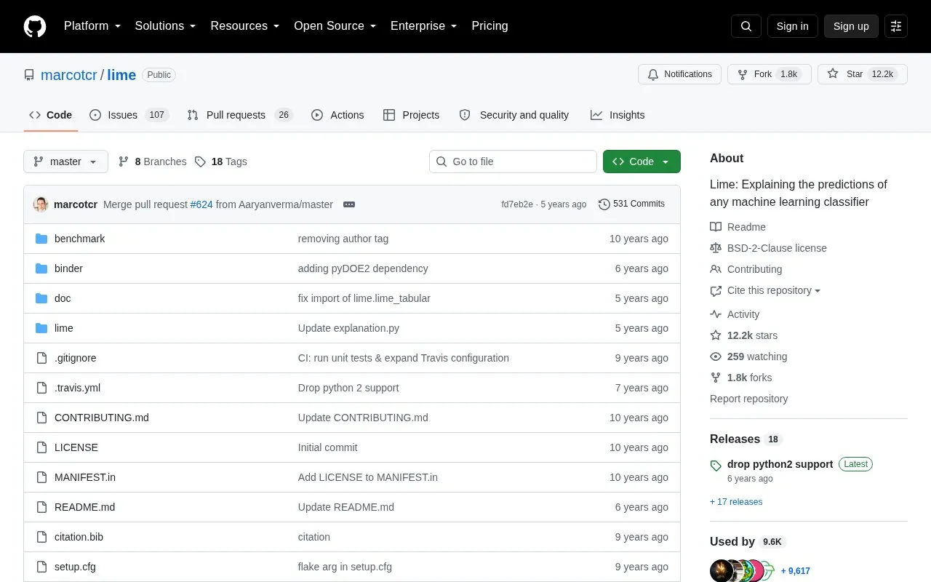931x582 pixels.
Task: Open the binder folder
Action: pos(68,268)
